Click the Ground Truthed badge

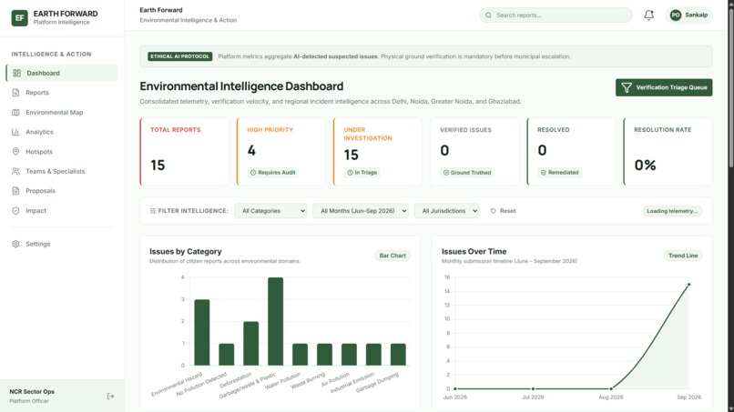pyautogui.click(x=467, y=173)
